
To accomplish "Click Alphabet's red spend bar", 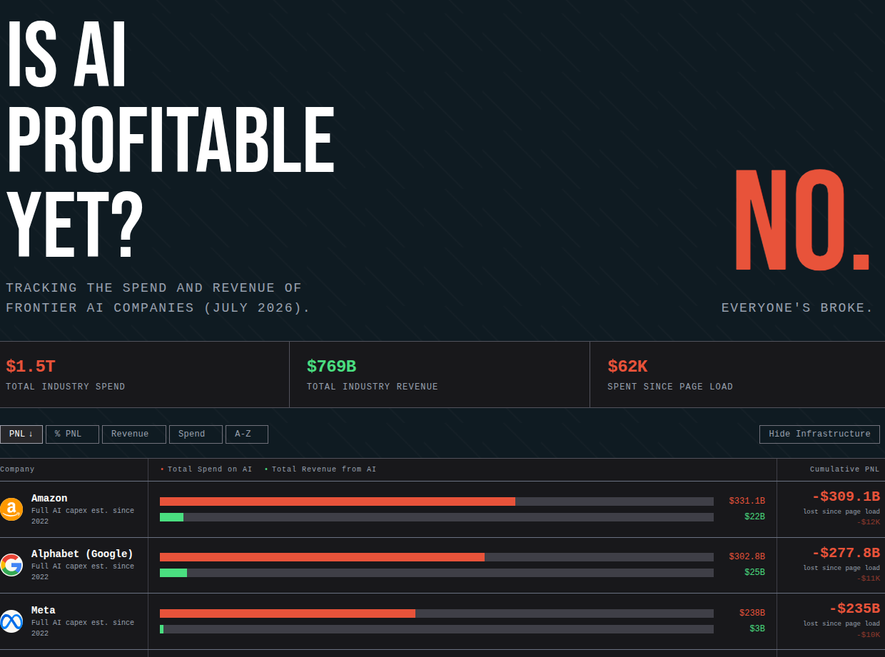I will click(322, 557).
